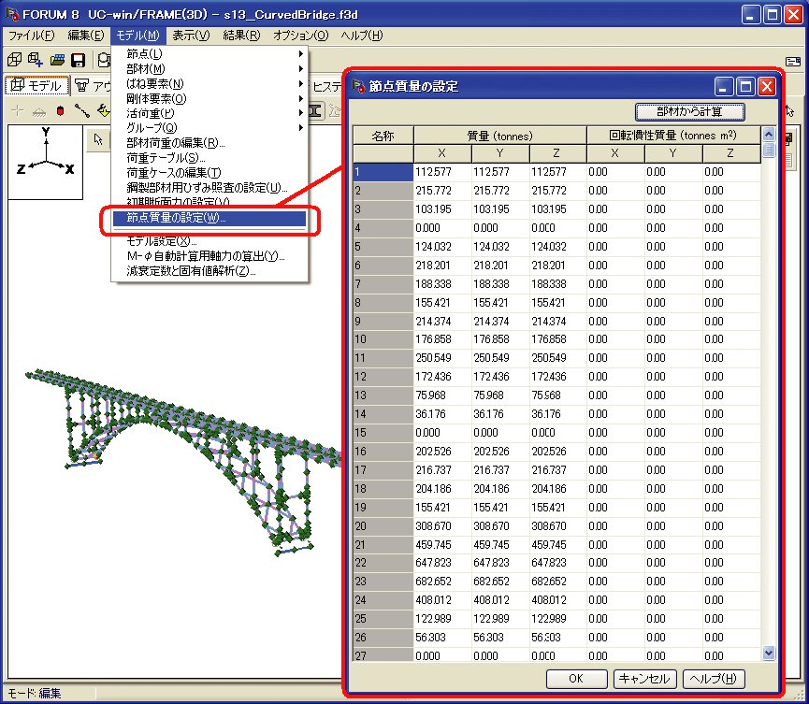This screenshot has height=704, width=809.
Task: Click mass X value 308.670 in row 20
Action: [442, 526]
